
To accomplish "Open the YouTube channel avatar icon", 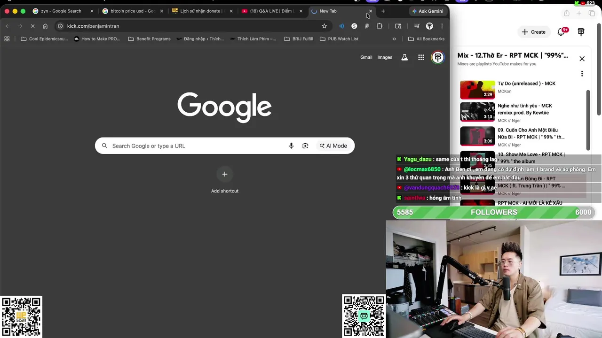I will [581, 32].
